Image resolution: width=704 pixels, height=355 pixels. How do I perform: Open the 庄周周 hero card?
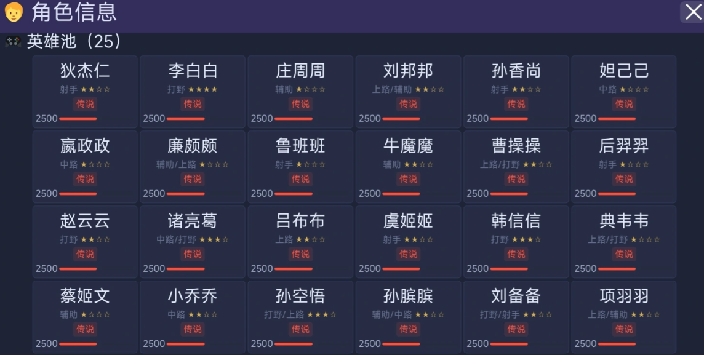pos(300,92)
